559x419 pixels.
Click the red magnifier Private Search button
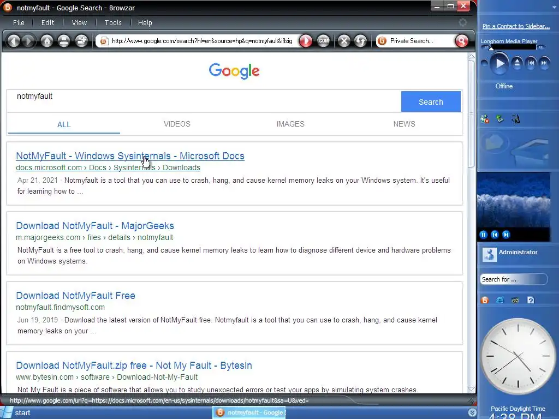click(462, 41)
